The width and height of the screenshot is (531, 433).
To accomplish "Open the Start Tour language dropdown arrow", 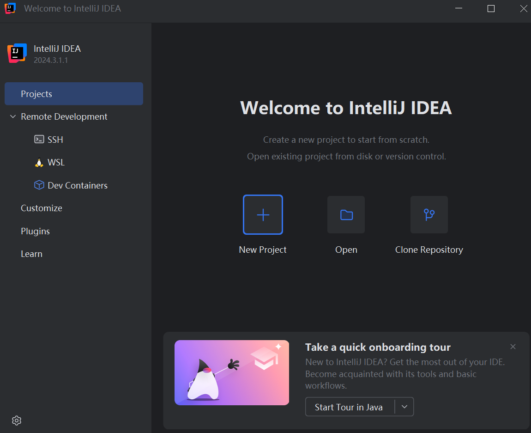I will (x=404, y=407).
